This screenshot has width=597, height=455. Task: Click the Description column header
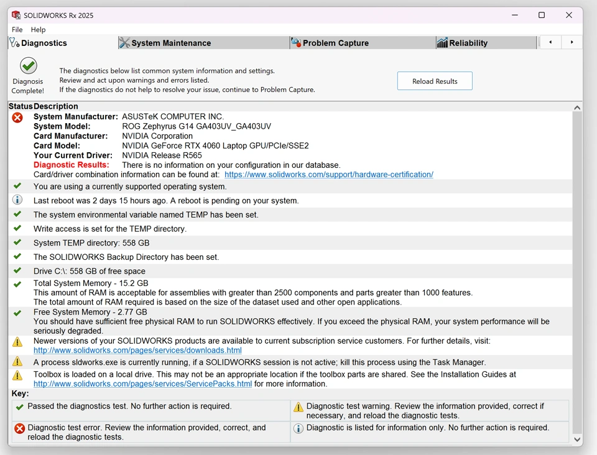[x=55, y=106]
